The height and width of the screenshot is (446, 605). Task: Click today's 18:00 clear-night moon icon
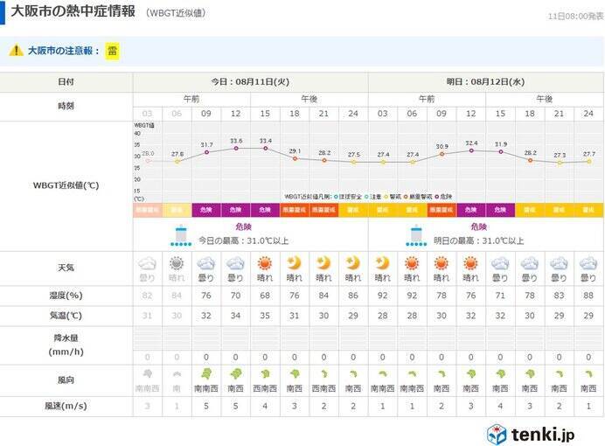[294, 263]
